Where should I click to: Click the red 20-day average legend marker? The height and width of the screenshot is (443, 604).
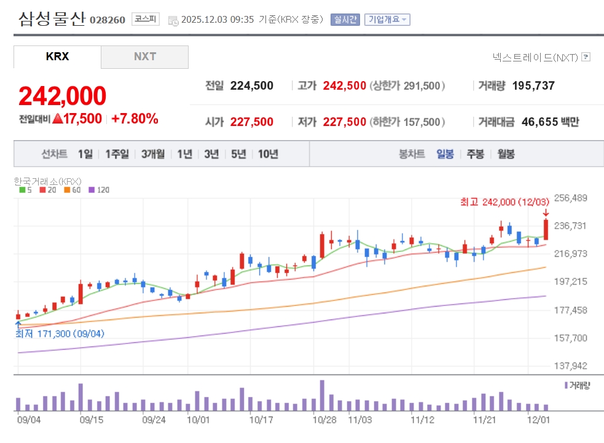point(42,190)
